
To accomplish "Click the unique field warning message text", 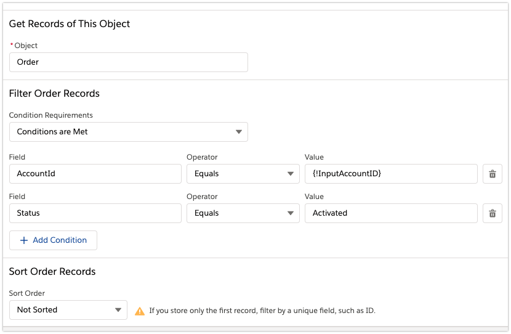I will coord(262,311).
